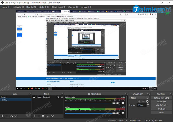The image size is (173, 122).
Task: Click the 300 ms duration field
Action: click(x=142, y=105)
